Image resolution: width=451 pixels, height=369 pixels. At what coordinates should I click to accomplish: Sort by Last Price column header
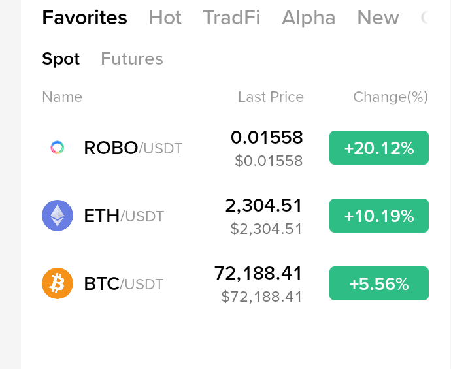pos(271,97)
